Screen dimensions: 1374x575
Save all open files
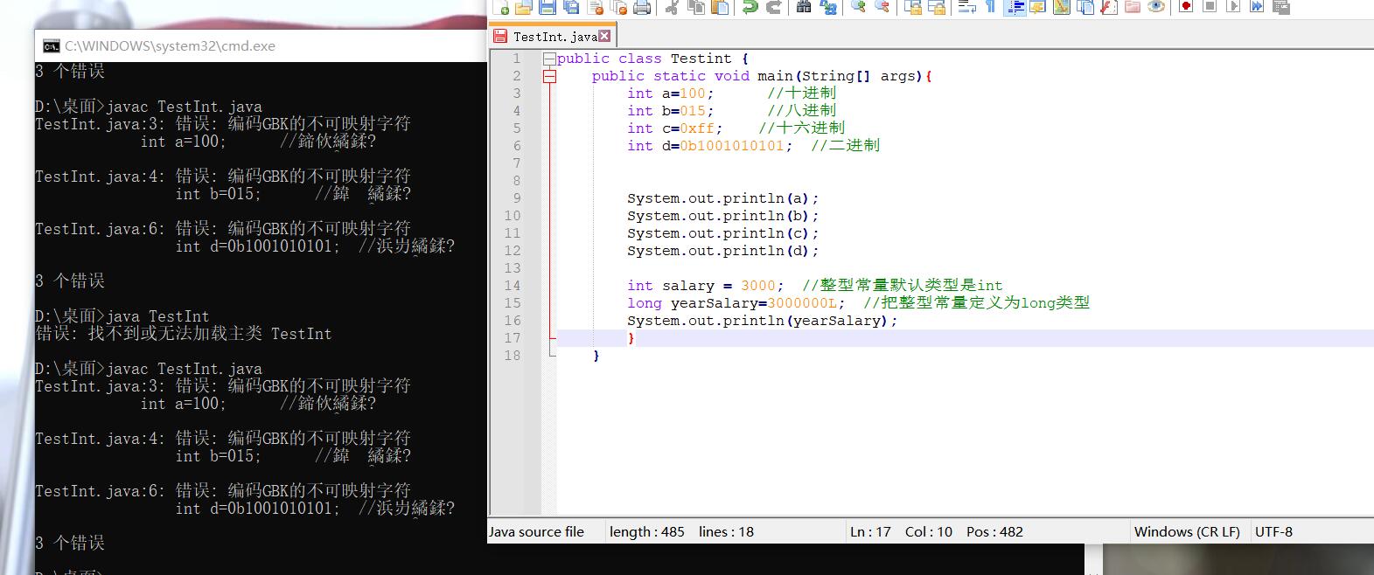[571, 7]
